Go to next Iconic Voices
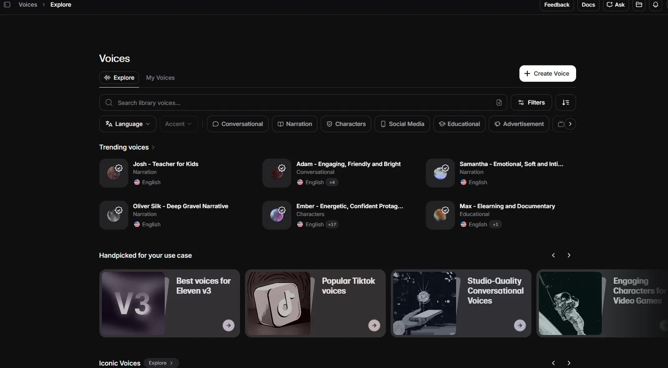Screen dimensions: 668x368 click(569, 363)
